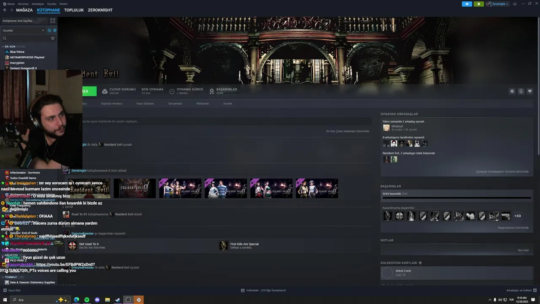The height and width of the screenshot is (304, 540).
Task: Launch Spotify from the taskbar
Action: [87, 300]
